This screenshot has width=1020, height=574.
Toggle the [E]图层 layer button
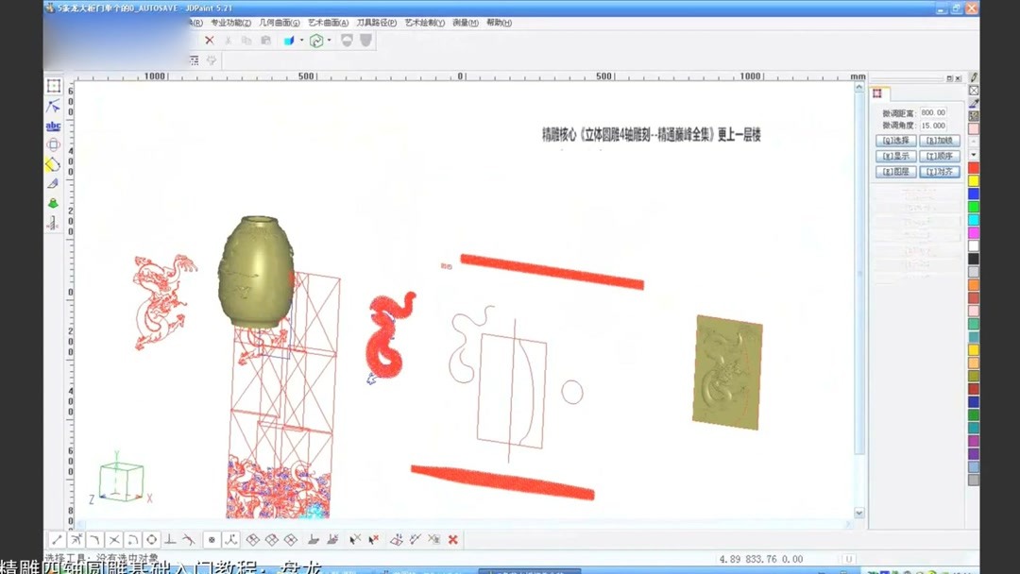click(x=896, y=170)
